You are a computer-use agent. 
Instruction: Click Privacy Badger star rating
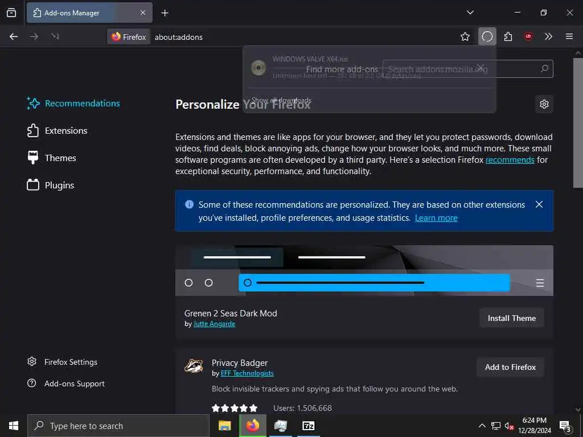click(x=234, y=408)
